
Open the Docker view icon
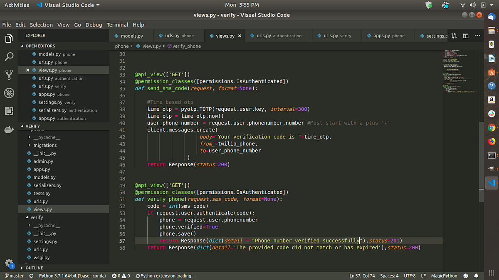click(x=9, y=129)
